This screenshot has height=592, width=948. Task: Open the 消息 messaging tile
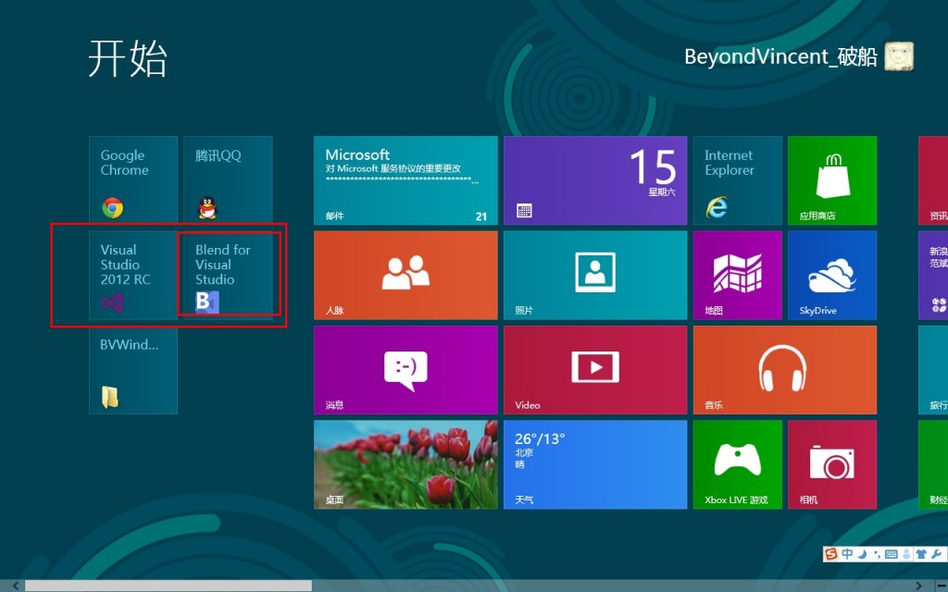pos(405,370)
